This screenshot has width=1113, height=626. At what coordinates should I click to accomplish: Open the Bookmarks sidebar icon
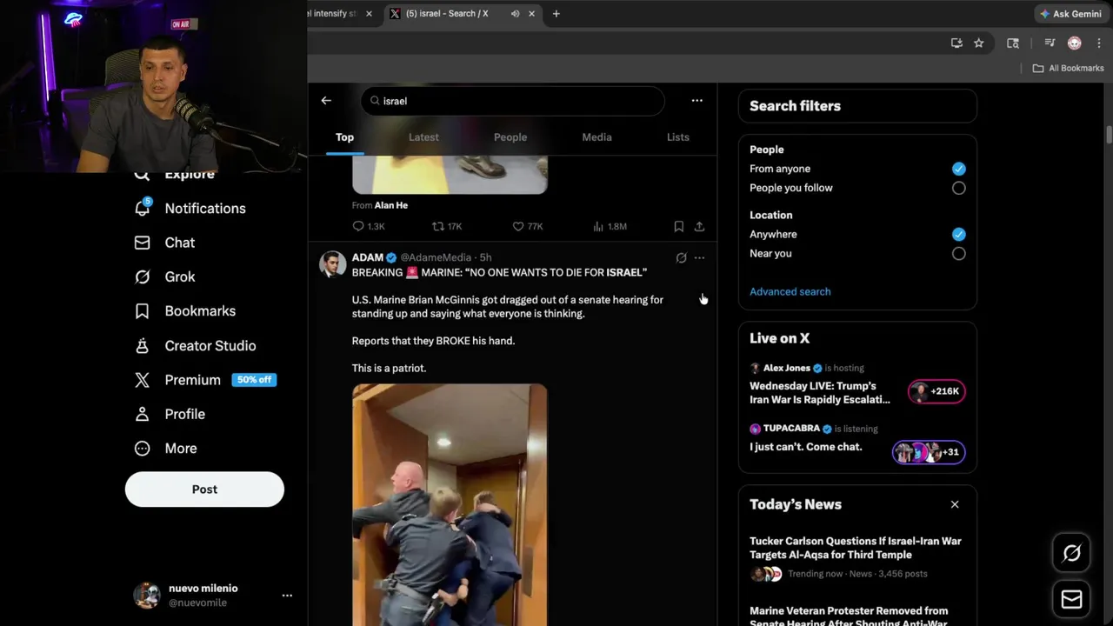click(x=143, y=310)
